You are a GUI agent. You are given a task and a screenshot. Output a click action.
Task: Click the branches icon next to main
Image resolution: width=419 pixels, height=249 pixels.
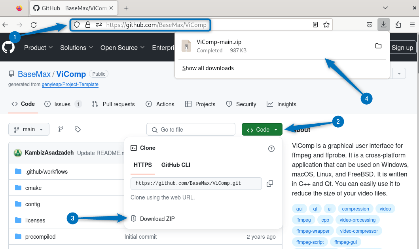click(x=61, y=129)
